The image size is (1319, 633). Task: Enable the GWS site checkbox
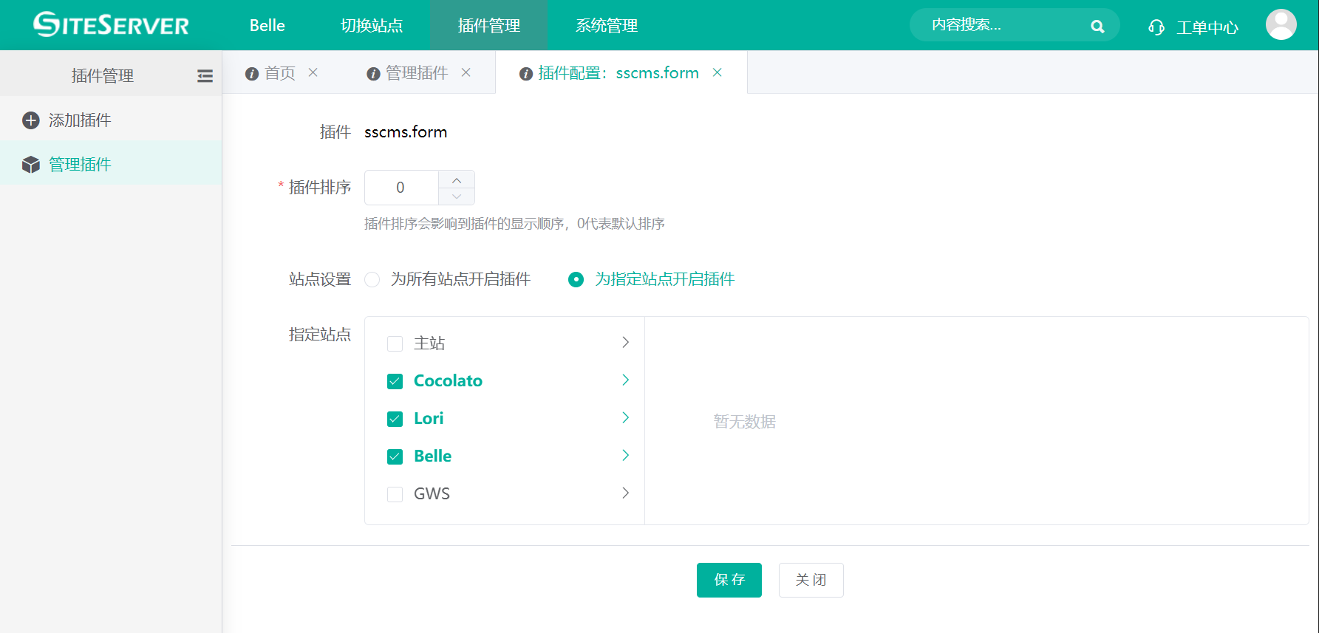[x=395, y=494]
